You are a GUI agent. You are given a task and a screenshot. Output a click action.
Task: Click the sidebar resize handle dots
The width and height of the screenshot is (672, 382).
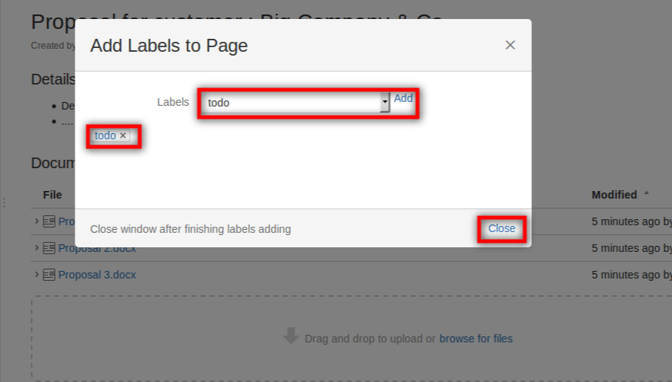point(4,202)
